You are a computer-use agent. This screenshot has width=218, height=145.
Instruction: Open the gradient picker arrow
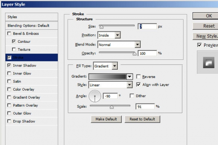130,76
